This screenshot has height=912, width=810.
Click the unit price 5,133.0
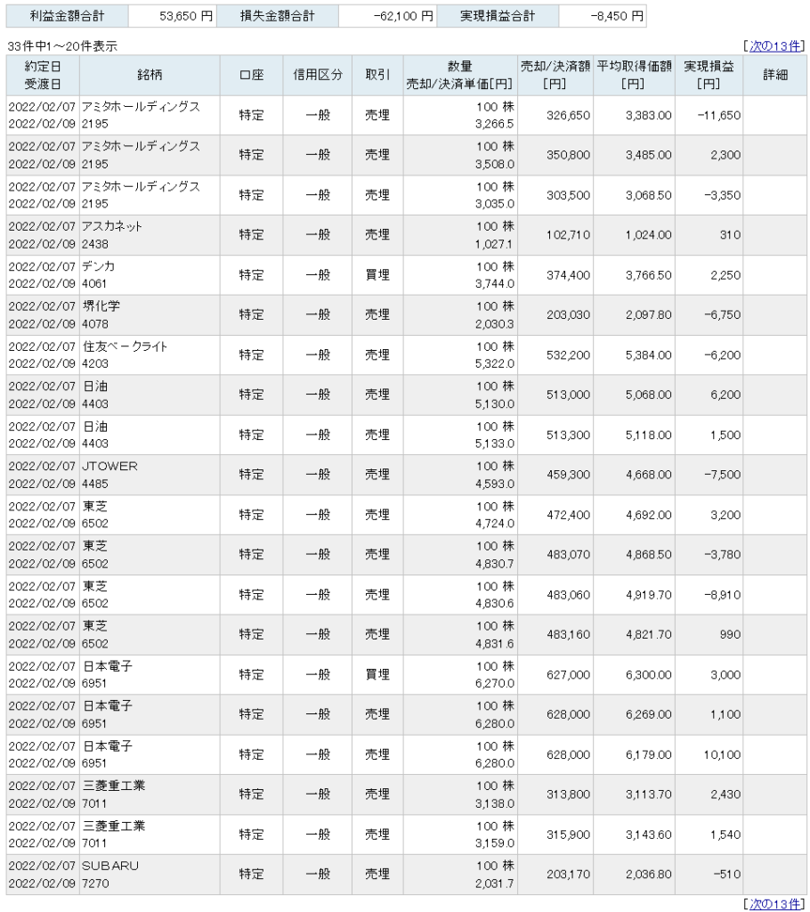(495, 444)
